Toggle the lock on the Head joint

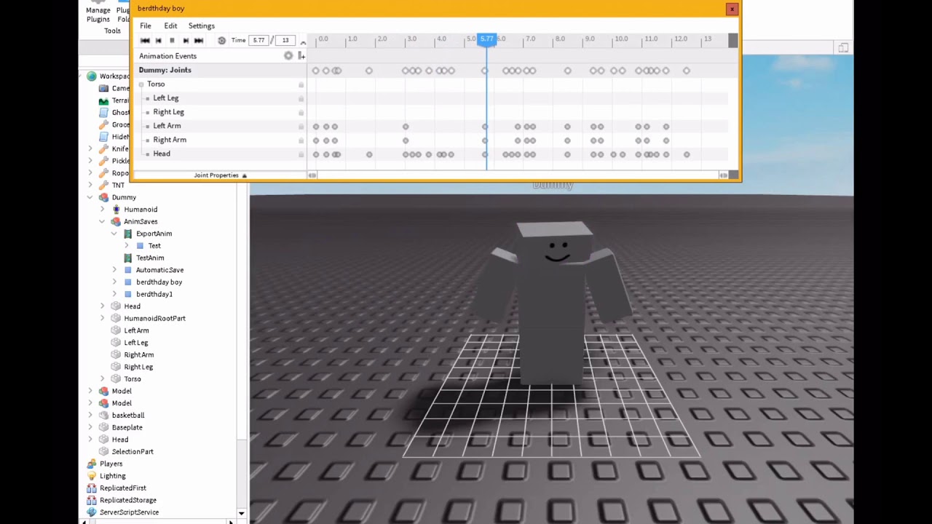click(x=301, y=154)
